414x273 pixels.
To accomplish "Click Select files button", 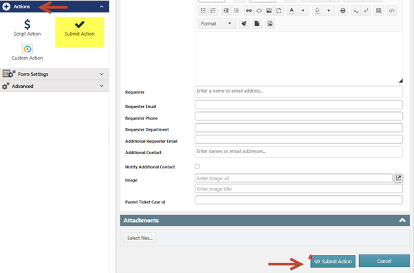I will (x=140, y=238).
